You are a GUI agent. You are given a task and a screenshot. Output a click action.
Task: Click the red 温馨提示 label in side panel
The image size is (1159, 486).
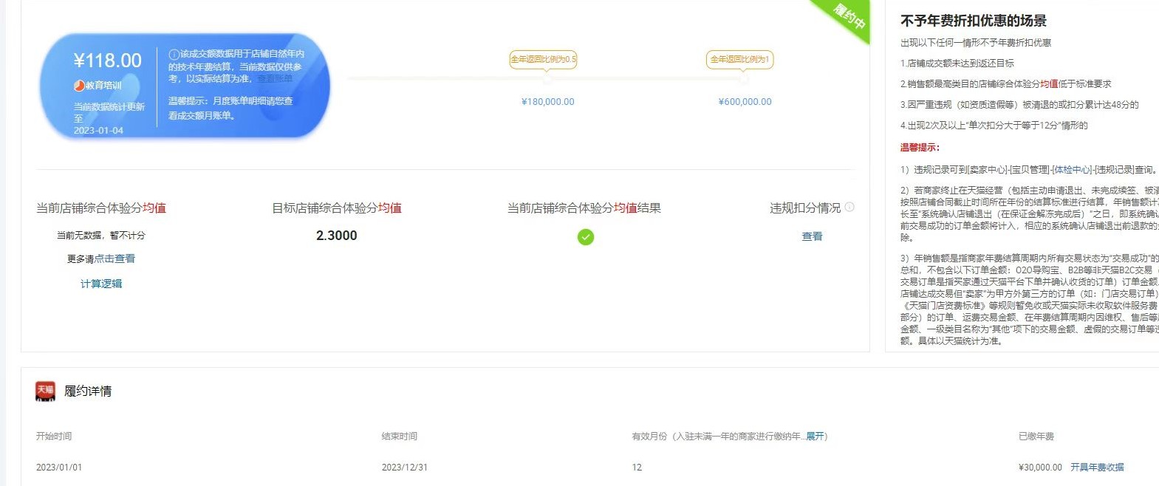click(920, 148)
